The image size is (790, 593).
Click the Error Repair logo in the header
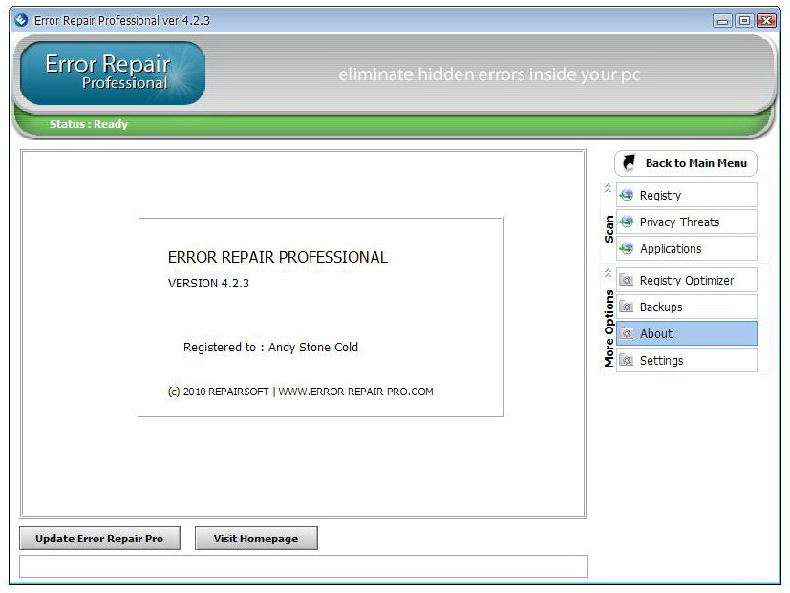pyautogui.click(x=110, y=73)
